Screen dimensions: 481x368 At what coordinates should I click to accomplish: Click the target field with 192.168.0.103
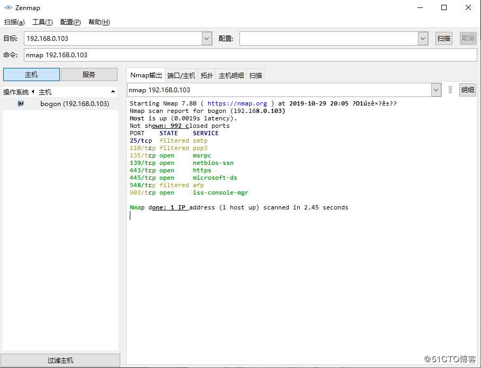[x=113, y=38]
